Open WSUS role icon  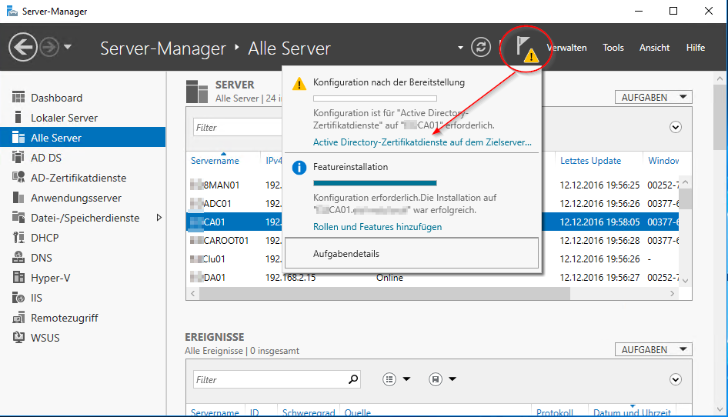(x=18, y=338)
